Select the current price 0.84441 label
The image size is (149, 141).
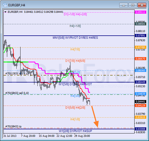coord(140,102)
